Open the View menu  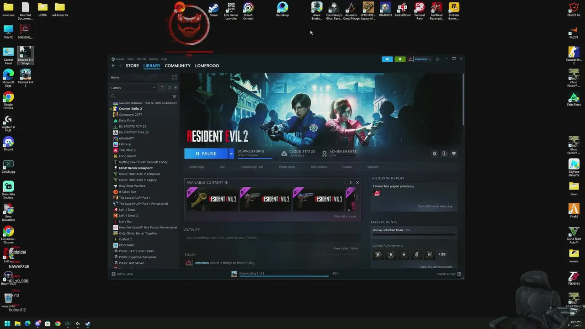pyautogui.click(x=130, y=59)
